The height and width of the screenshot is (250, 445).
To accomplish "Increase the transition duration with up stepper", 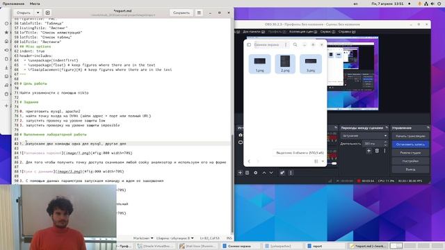I will tap(385, 142).
